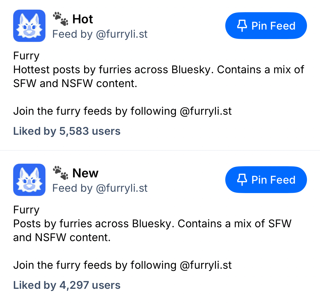The image size is (320, 304).
Task: Pin the Hot feed using Pin Feed text
Action: tap(273, 26)
